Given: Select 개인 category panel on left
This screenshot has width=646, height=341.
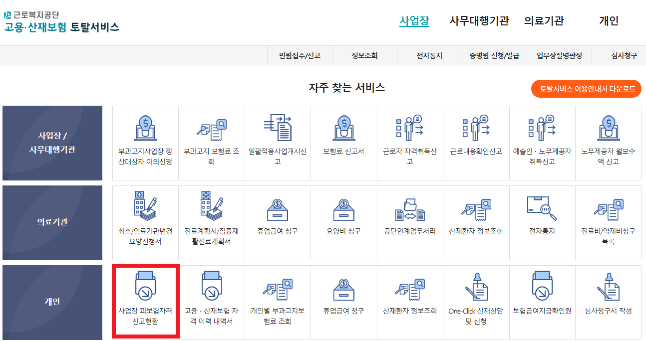Looking at the screenshot, I should point(52,303).
